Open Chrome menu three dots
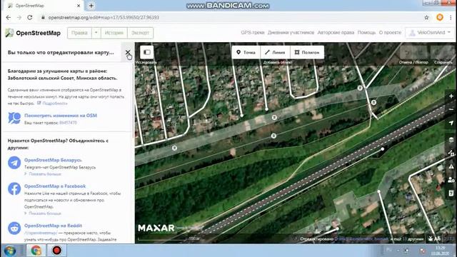Screen dimensions: 457x257 (x=451, y=17)
